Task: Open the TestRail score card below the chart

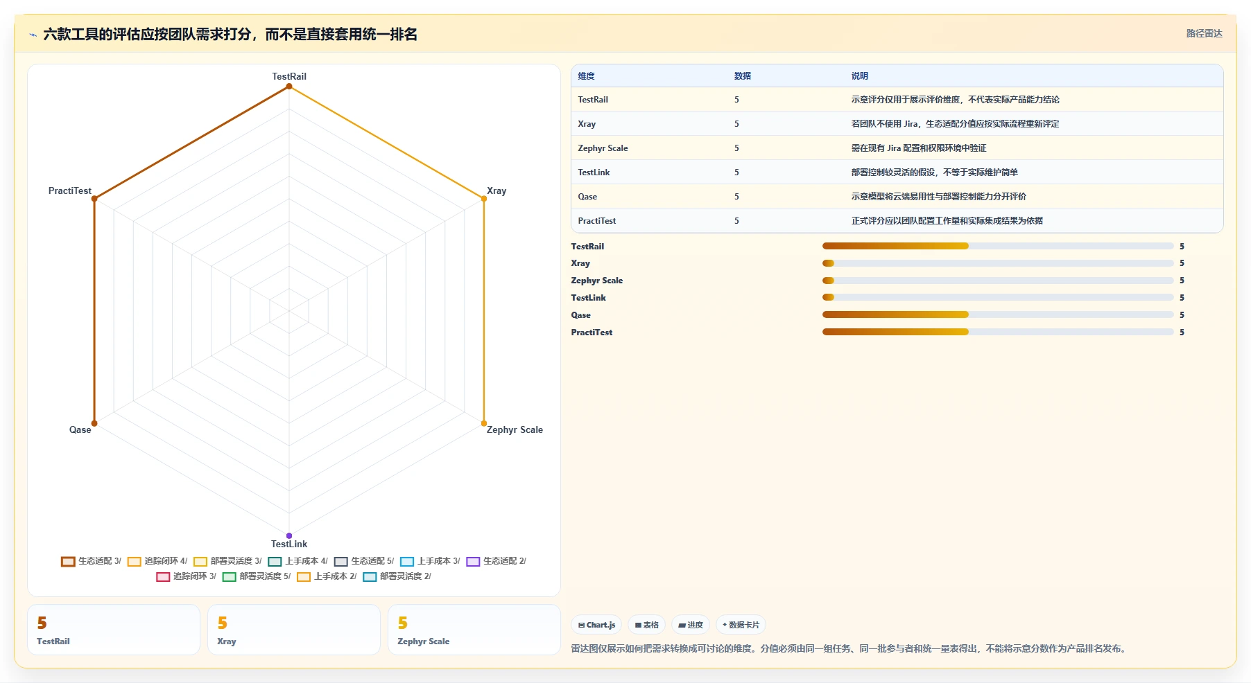Action: click(x=114, y=630)
